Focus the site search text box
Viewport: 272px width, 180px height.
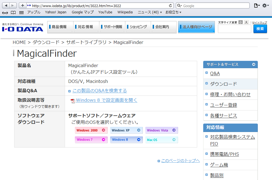234,29
